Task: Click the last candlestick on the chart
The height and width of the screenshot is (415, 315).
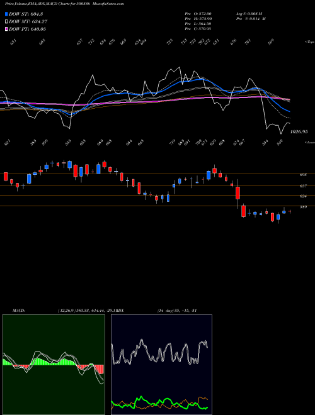Action: (x=290, y=211)
